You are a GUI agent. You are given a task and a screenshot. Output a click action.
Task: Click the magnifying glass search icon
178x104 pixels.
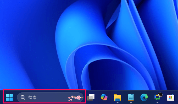click(23, 97)
